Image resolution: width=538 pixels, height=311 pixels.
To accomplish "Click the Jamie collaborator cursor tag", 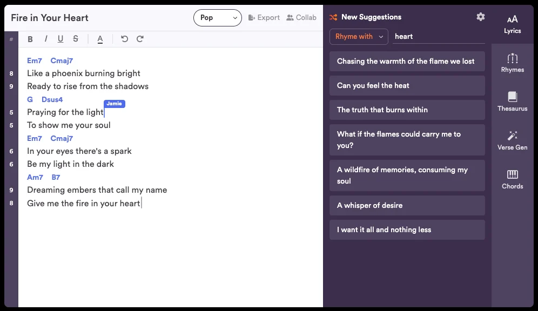I will click(115, 104).
